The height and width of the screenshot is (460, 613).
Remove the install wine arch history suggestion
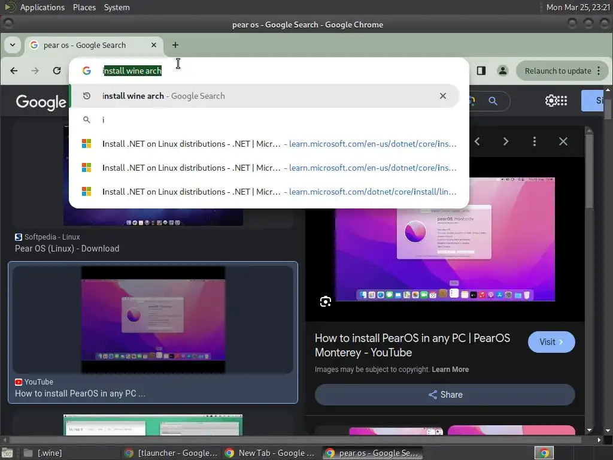(x=442, y=96)
